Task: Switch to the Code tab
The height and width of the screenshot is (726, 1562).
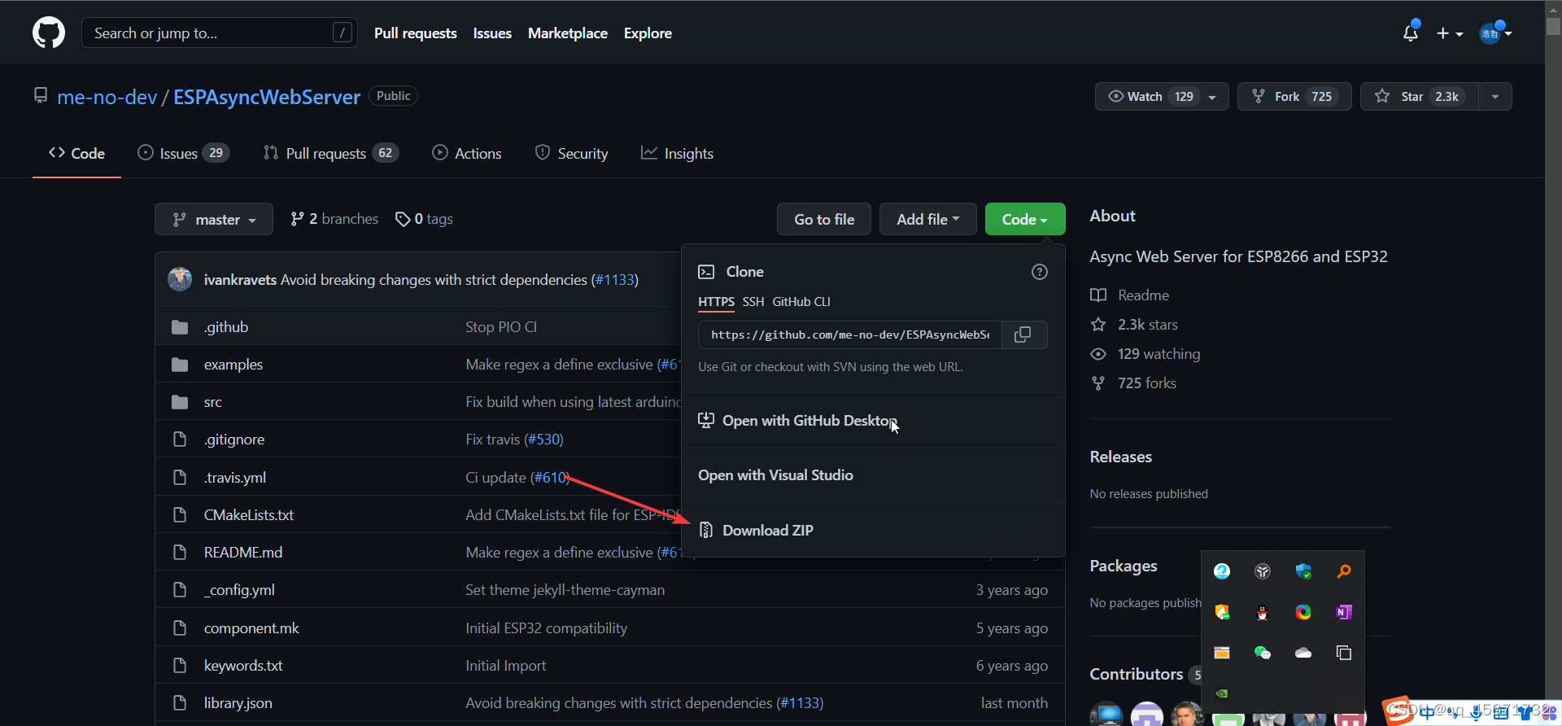Action: click(x=76, y=153)
